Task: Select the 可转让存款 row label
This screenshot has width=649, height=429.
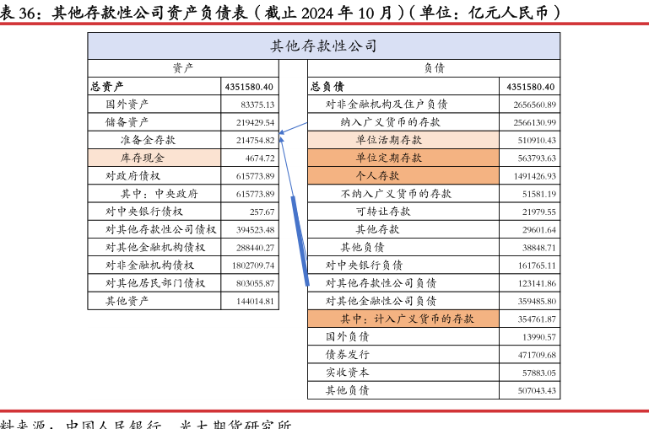Action: 383,211
